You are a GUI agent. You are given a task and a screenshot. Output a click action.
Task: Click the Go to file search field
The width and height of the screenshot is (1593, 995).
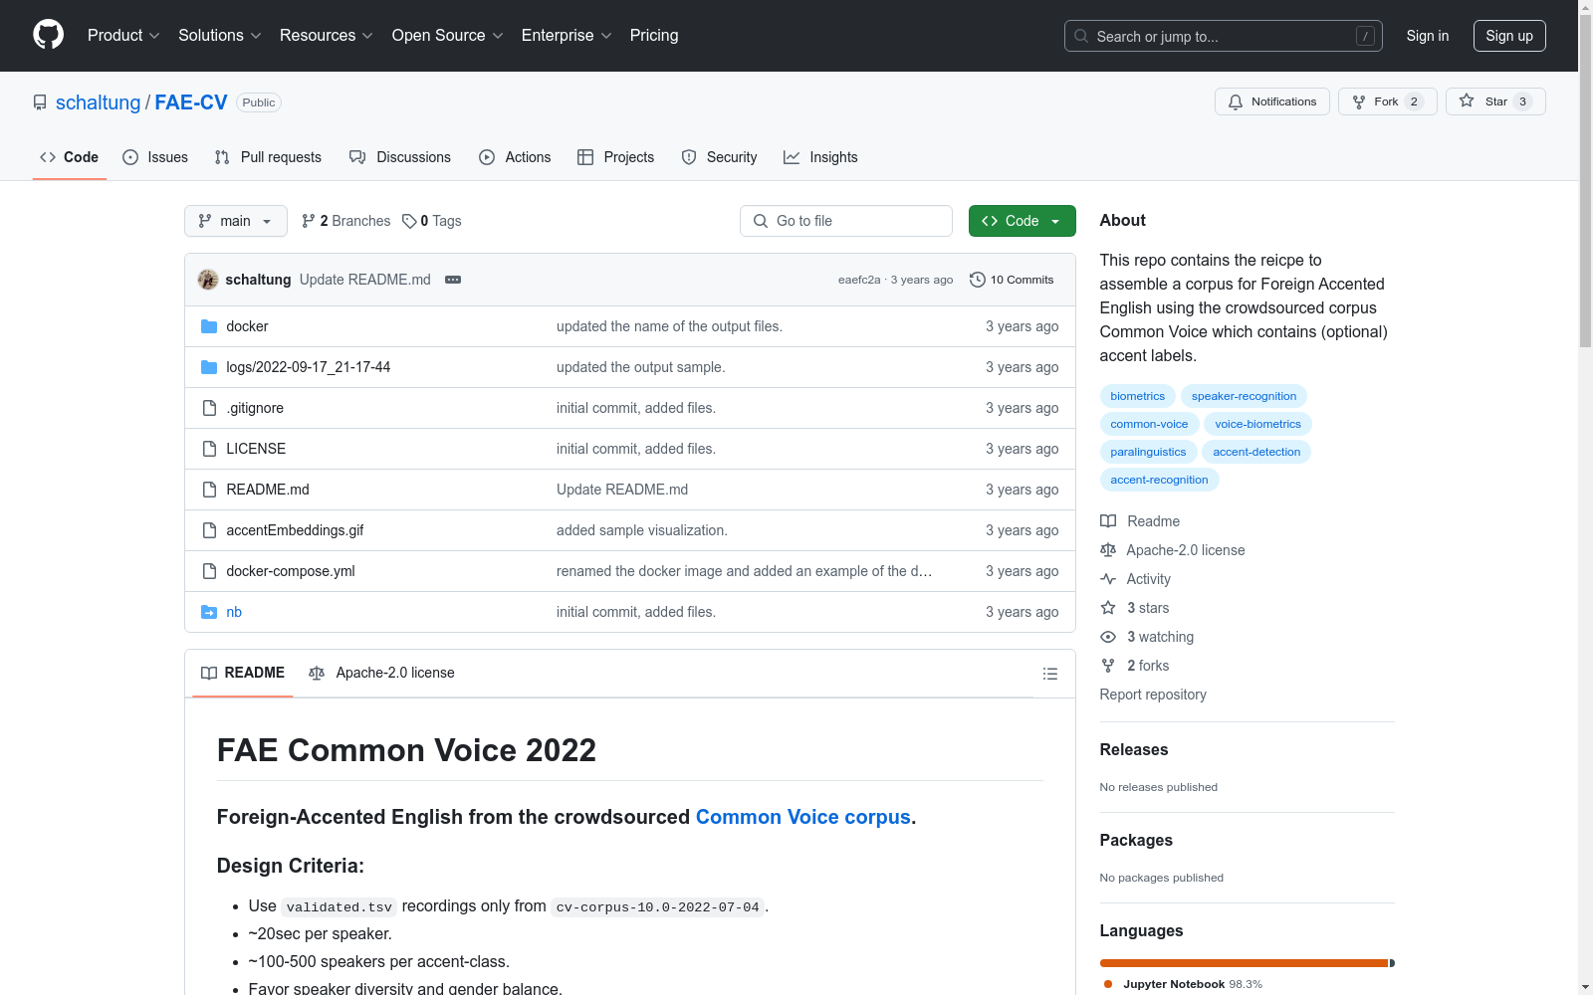point(846,221)
